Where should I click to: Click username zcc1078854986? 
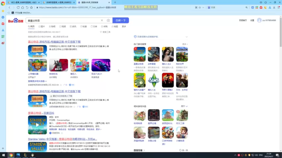coord(269,20)
